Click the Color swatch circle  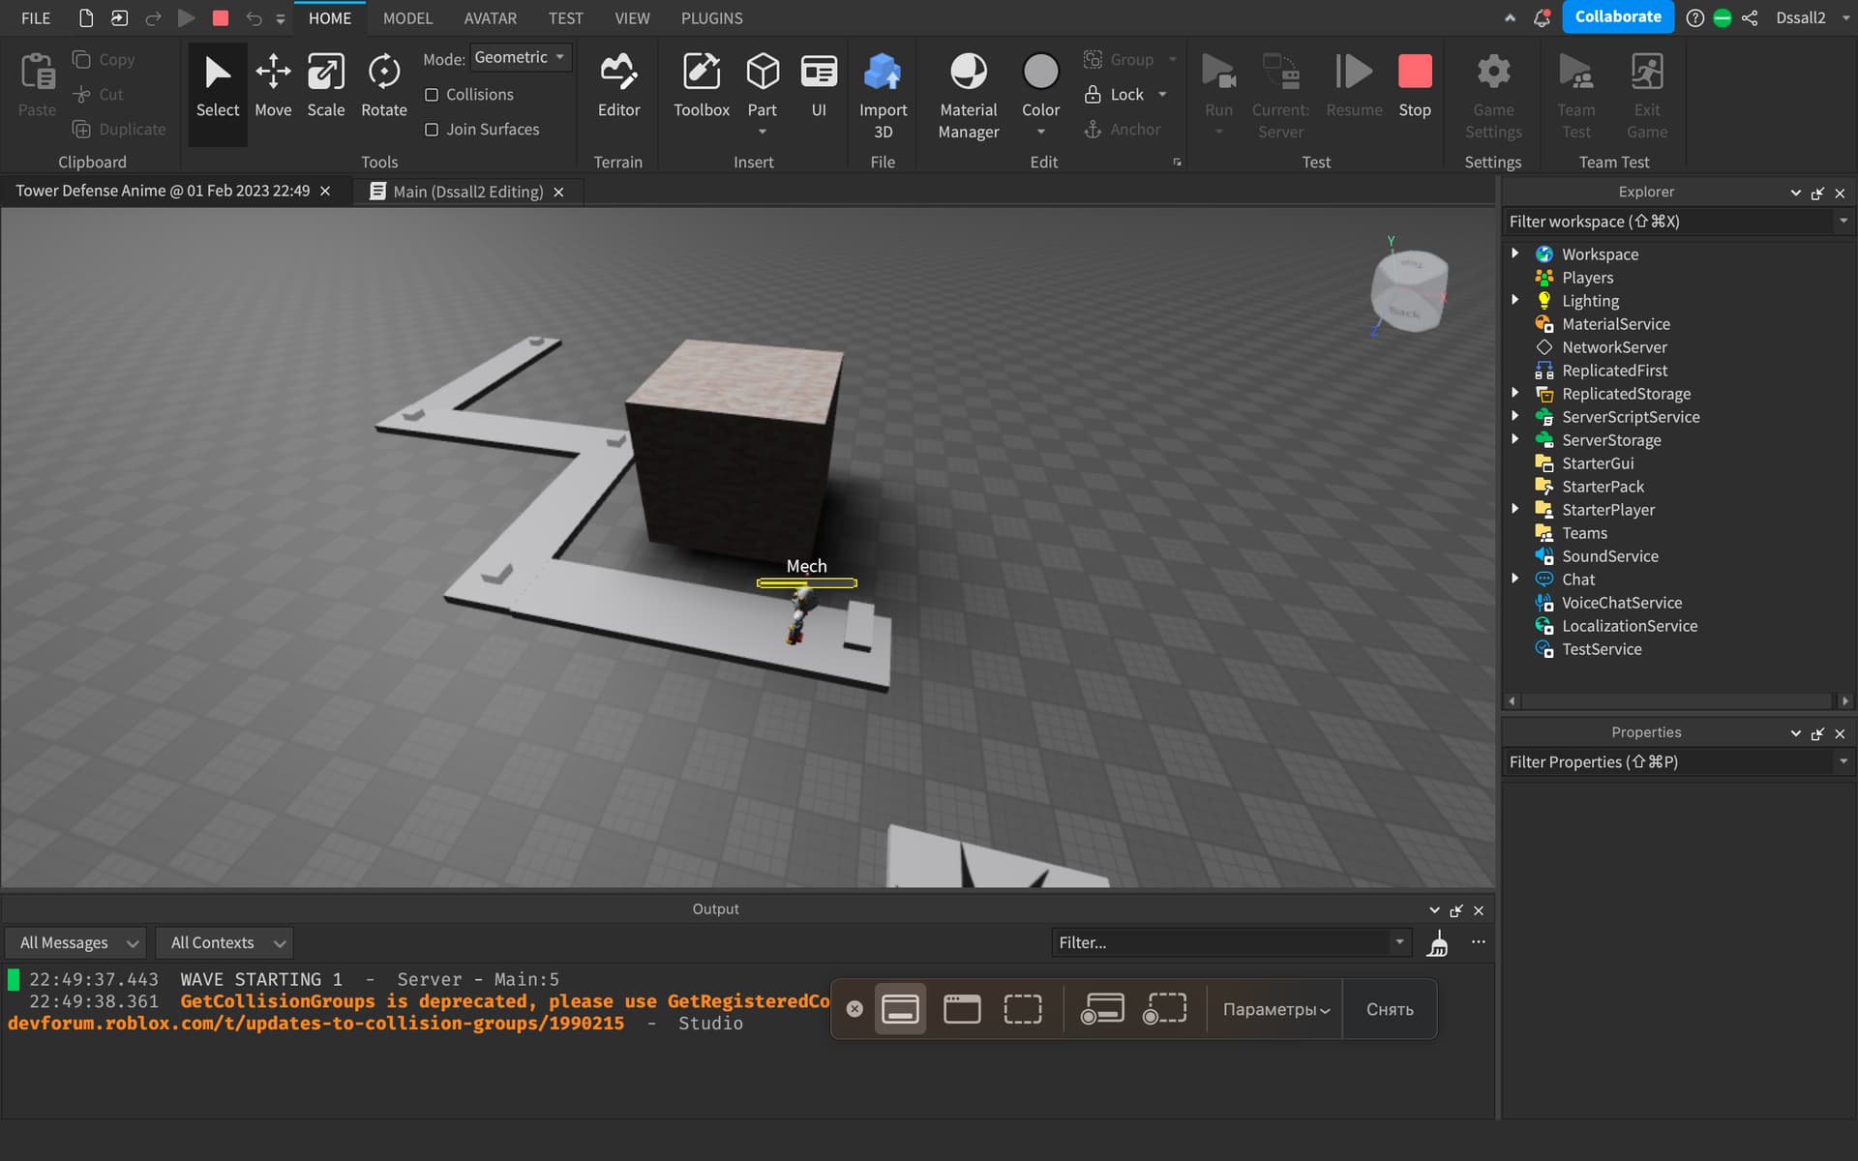1040,72
